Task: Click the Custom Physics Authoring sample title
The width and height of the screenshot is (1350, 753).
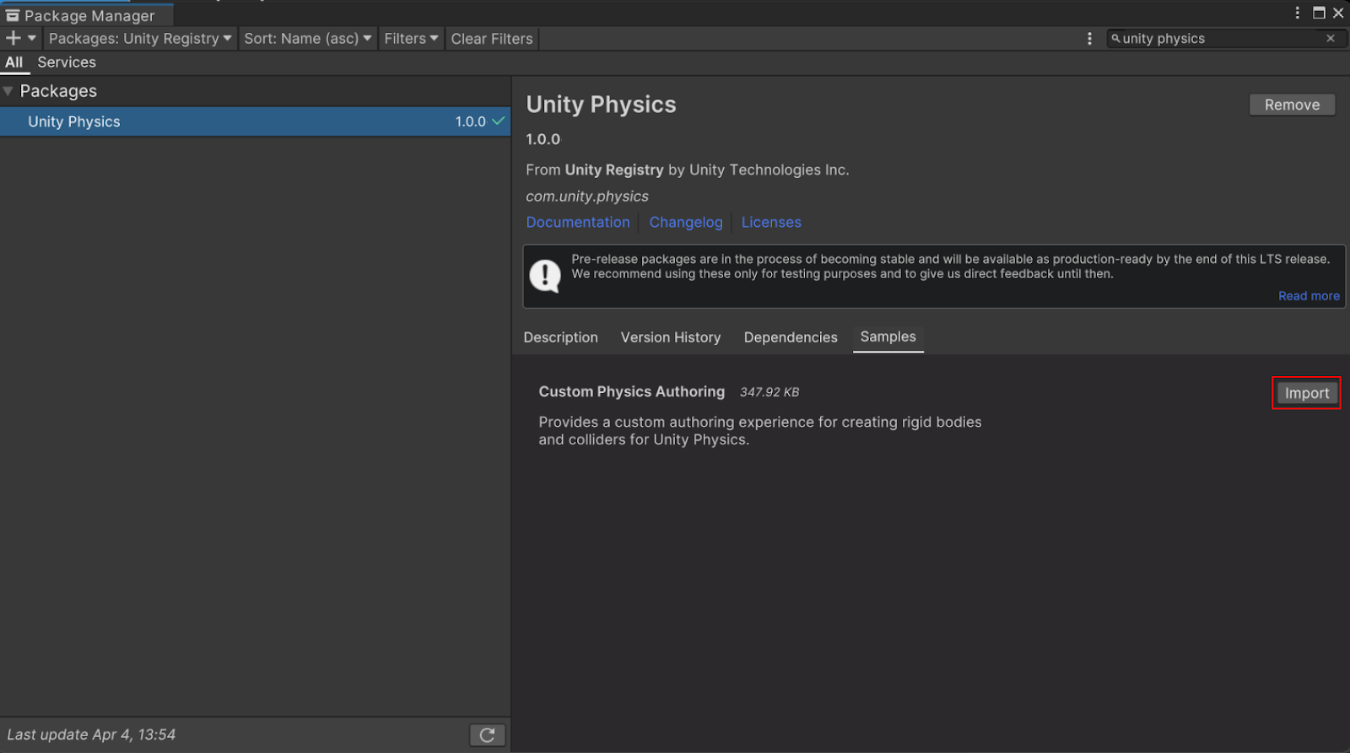Action: click(x=632, y=391)
